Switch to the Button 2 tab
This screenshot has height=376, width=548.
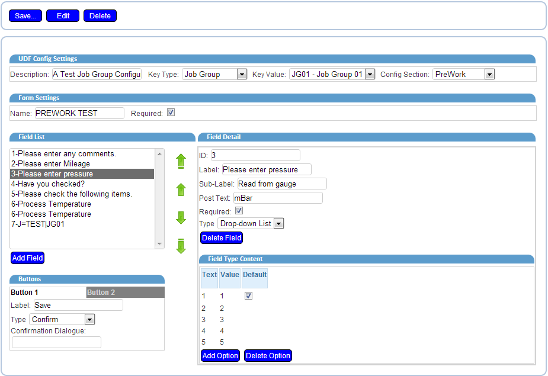coord(126,293)
